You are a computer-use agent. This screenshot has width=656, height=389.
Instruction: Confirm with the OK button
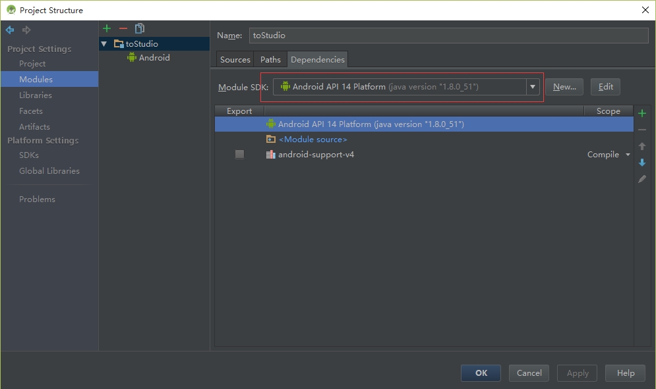[481, 373]
